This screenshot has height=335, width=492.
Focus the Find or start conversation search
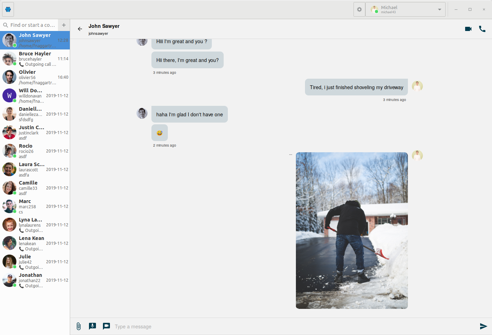(x=32, y=25)
